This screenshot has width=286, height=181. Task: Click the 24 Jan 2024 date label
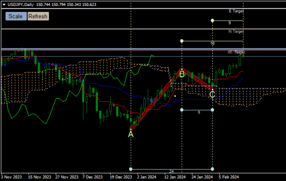click(x=202, y=177)
